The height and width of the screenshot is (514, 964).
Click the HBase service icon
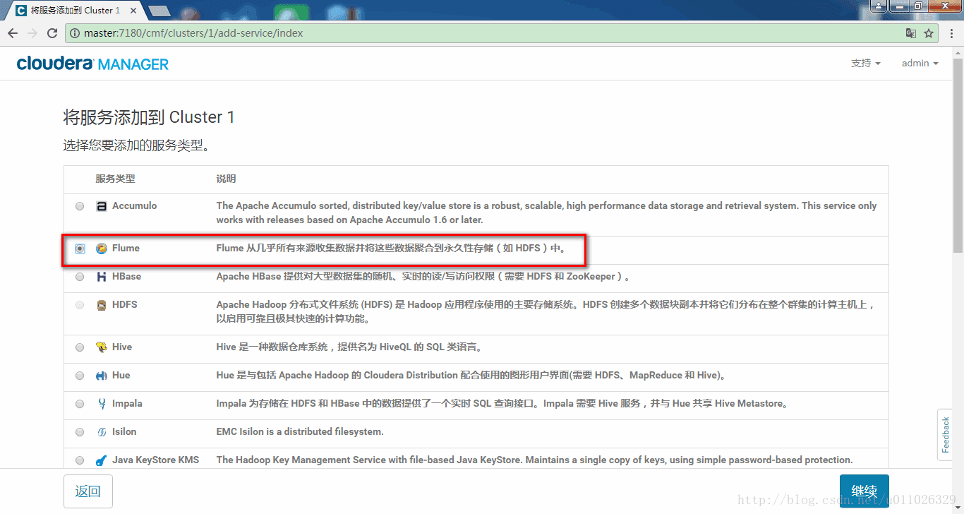coord(102,277)
